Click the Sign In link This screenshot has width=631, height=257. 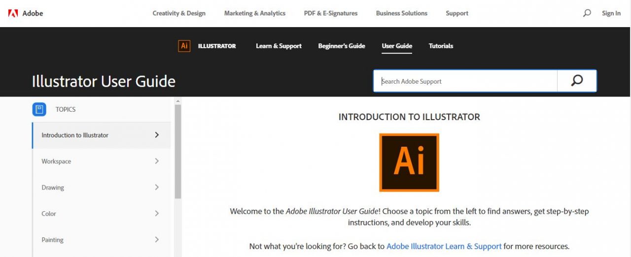611,13
